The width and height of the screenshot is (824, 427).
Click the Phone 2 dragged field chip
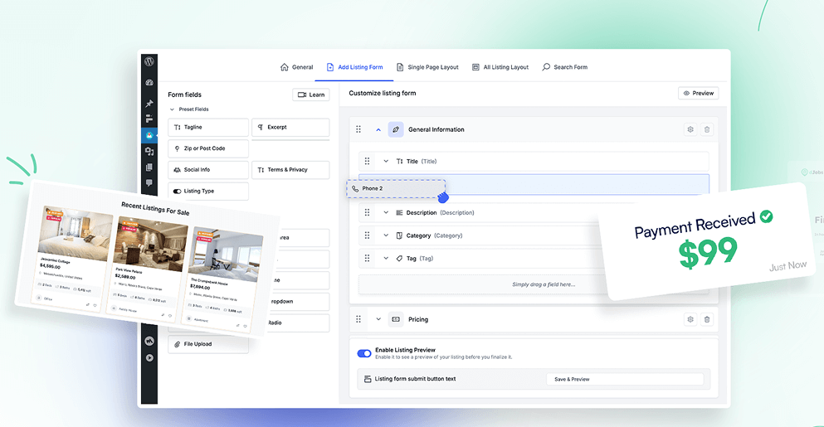pyautogui.click(x=396, y=188)
